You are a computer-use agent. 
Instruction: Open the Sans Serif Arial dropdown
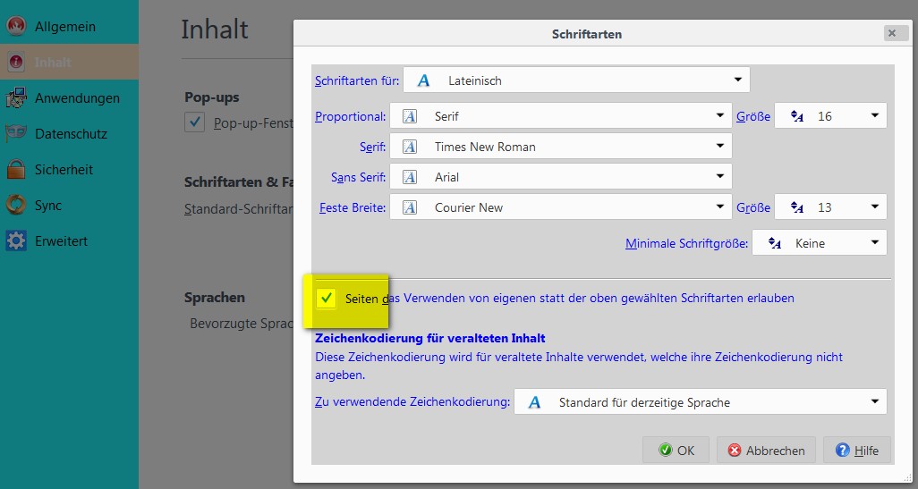(x=561, y=177)
